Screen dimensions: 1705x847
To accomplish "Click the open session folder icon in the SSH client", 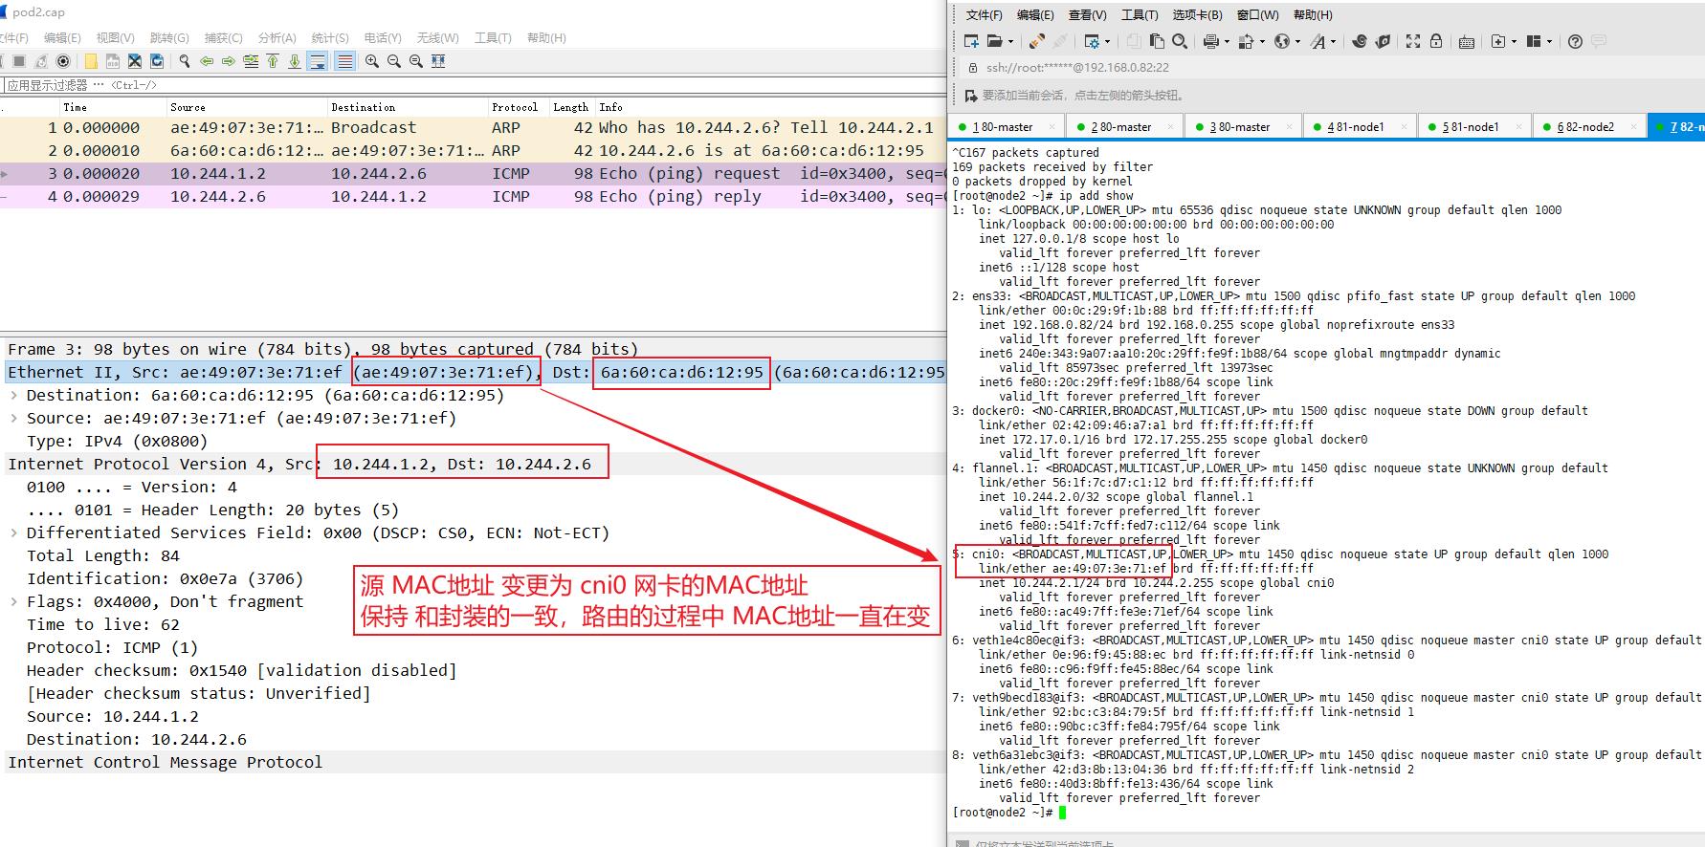I will point(995,41).
